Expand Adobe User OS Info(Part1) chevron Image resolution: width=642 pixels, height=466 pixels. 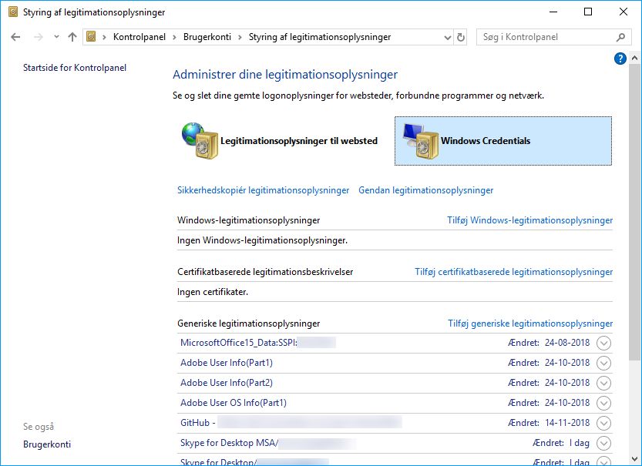pos(603,403)
